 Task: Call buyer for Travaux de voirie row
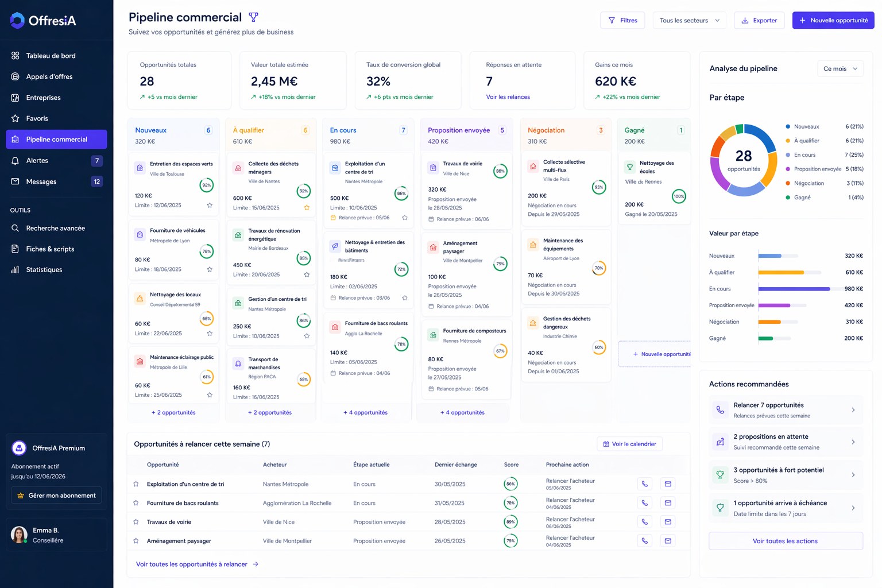[x=645, y=522]
